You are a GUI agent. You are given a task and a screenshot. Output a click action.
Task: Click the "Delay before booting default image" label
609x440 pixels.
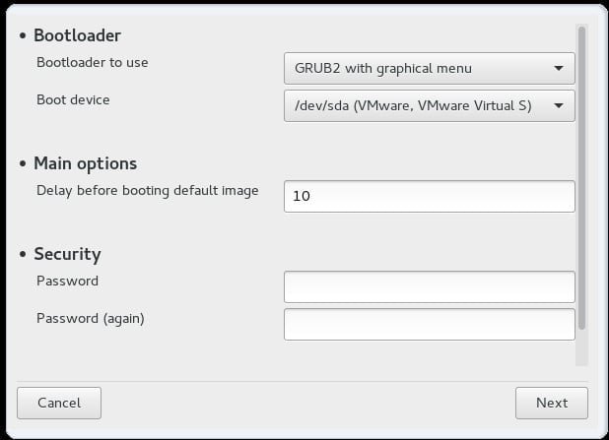pyautogui.click(x=147, y=190)
